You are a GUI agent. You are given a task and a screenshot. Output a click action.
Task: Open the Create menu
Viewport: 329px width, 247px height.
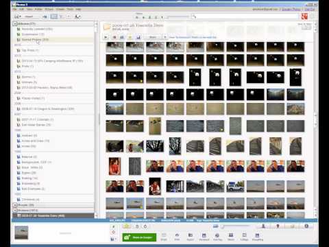[x=60, y=9]
